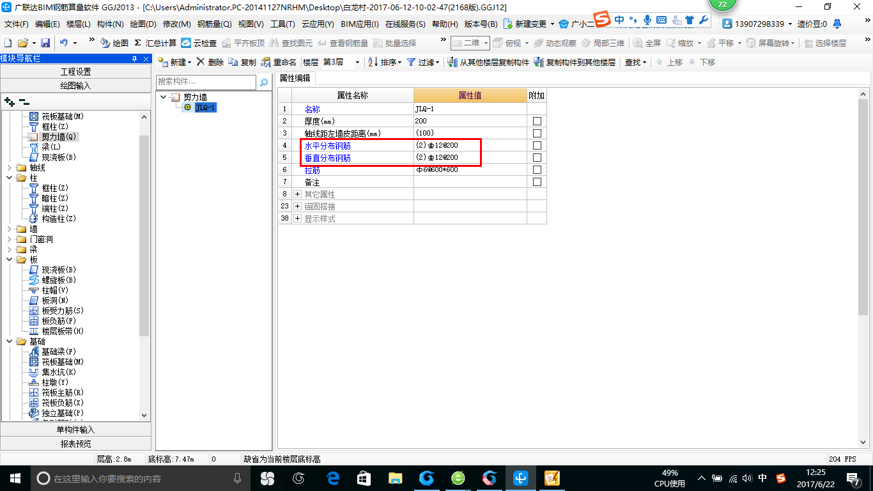The image size is (873, 491).
Task: Click the 水平分布钢筋 value cell
Action: tap(470, 145)
